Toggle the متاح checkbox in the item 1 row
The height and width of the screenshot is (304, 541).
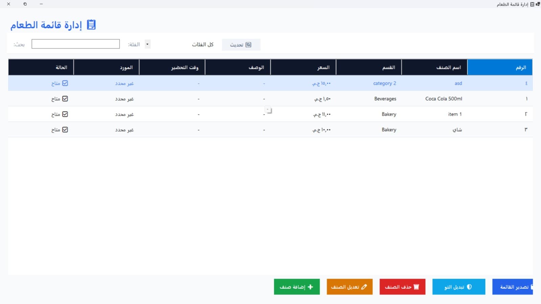click(x=65, y=114)
